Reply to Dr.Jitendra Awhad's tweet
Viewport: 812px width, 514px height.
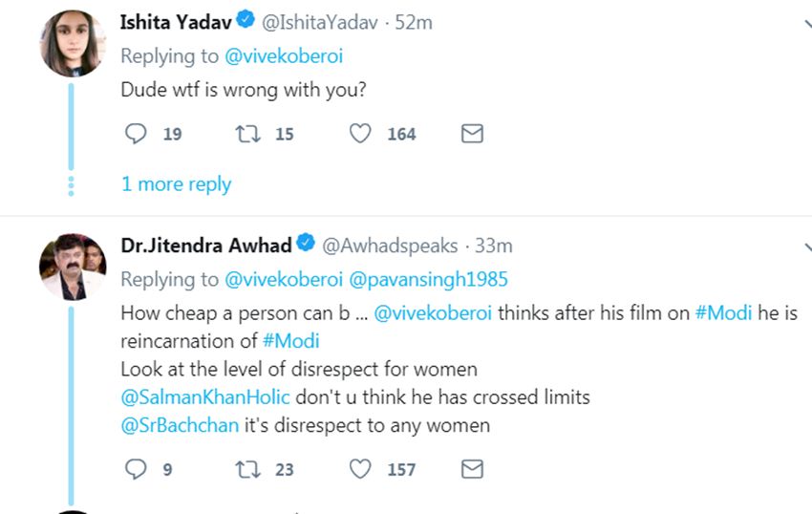(x=137, y=468)
